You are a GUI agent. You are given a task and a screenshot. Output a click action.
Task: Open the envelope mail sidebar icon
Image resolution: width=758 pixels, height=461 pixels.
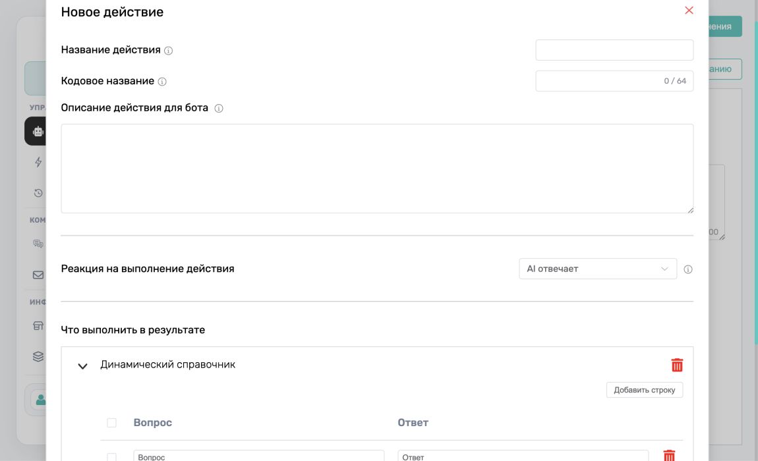pos(38,275)
